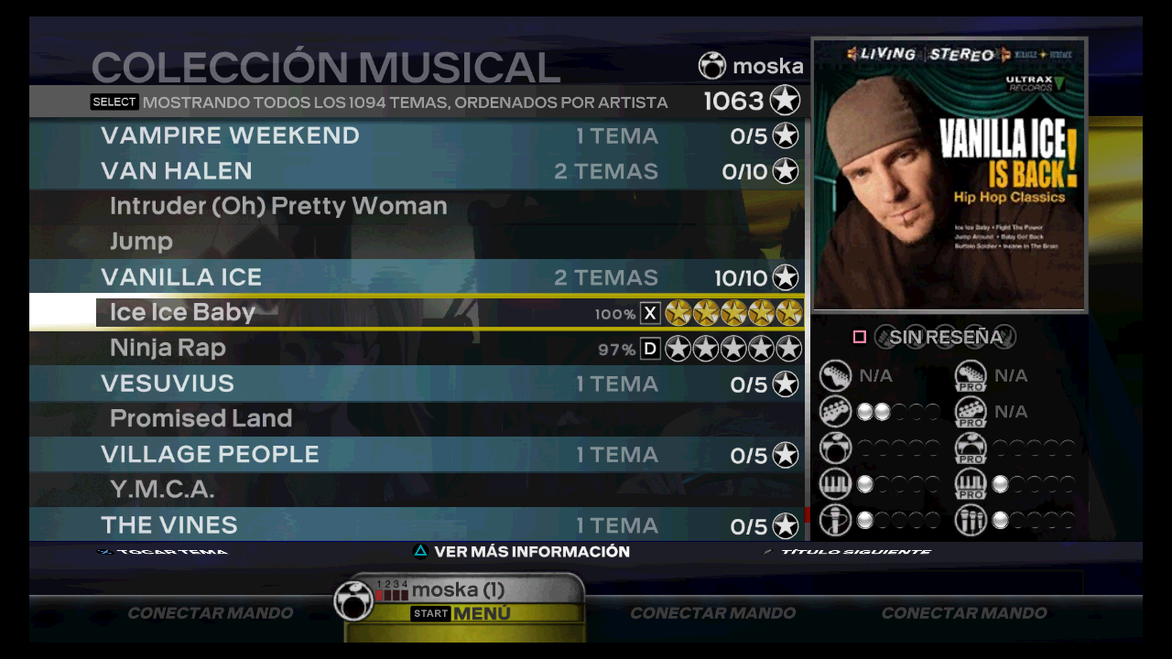This screenshot has width=1172, height=659.
Task: Select the drums icon in difficulty panel
Action: (x=835, y=448)
